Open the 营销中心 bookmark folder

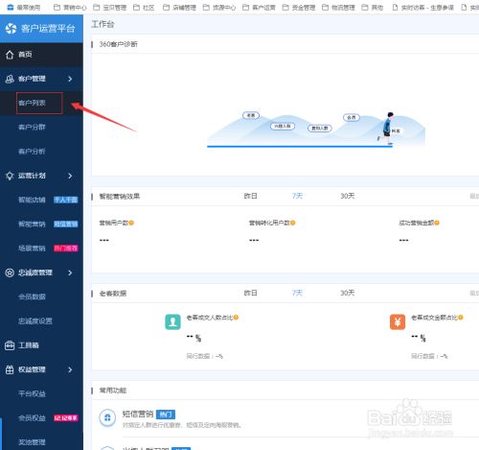click(x=70, y=7)
